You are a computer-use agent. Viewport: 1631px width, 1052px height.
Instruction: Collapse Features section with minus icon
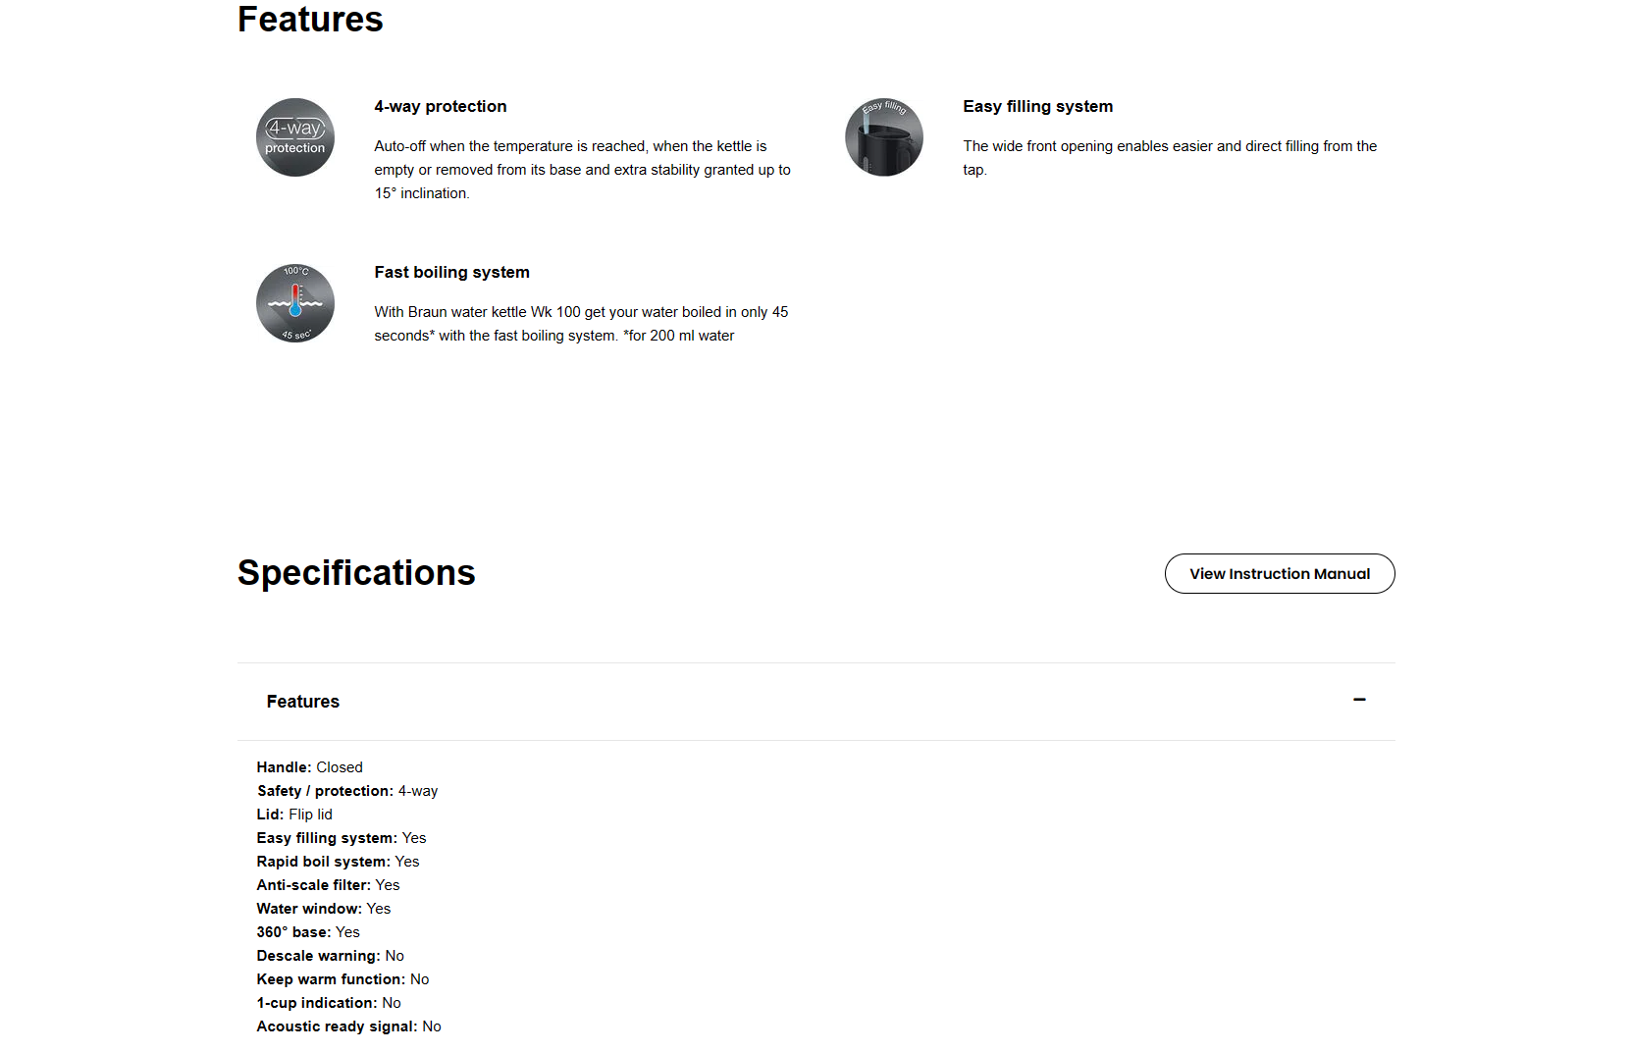pyautogui.click(x=1359, y=700)
